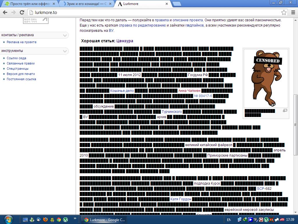Click the uTorrent tray icon
Screen dimensions: 298x224
coord(266,220)
